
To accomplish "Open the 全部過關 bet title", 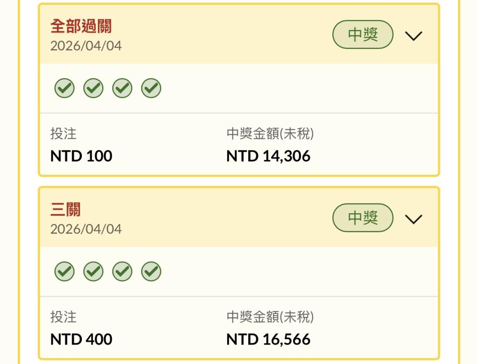I will click(81, 26).
